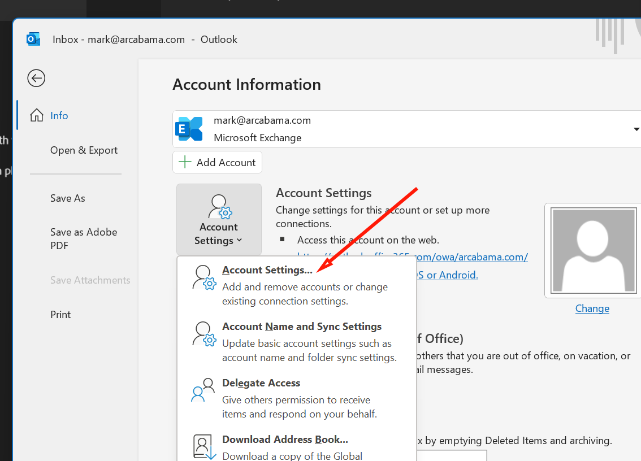The width and height of the screenshot is (641, 461).
Task: Click the Info home icon in sidebar
Action: 37,115
